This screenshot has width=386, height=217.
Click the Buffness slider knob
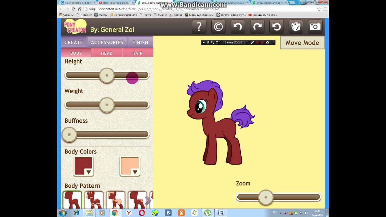tap(69, 134)
